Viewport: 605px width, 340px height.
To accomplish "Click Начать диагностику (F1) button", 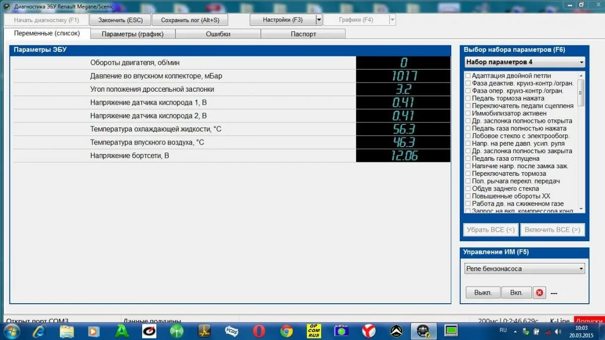I will click(x=46, y=20).
